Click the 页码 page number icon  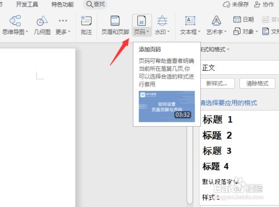click(x=141, y=21)
